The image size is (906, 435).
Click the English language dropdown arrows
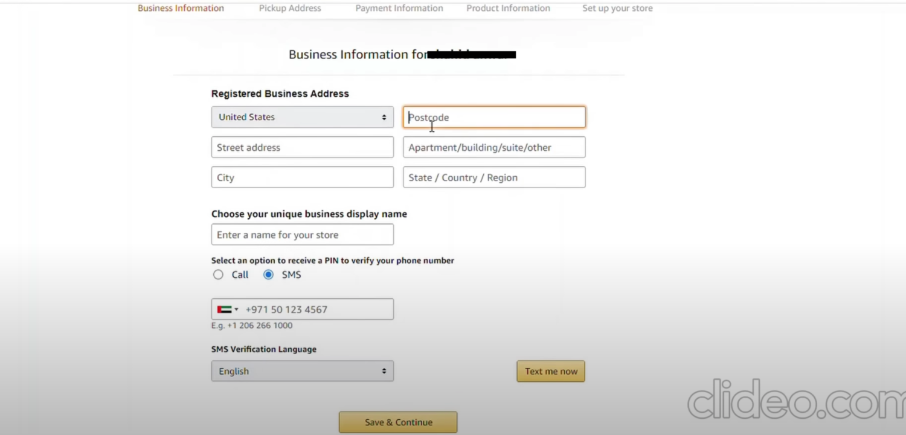tap(385, 371)
